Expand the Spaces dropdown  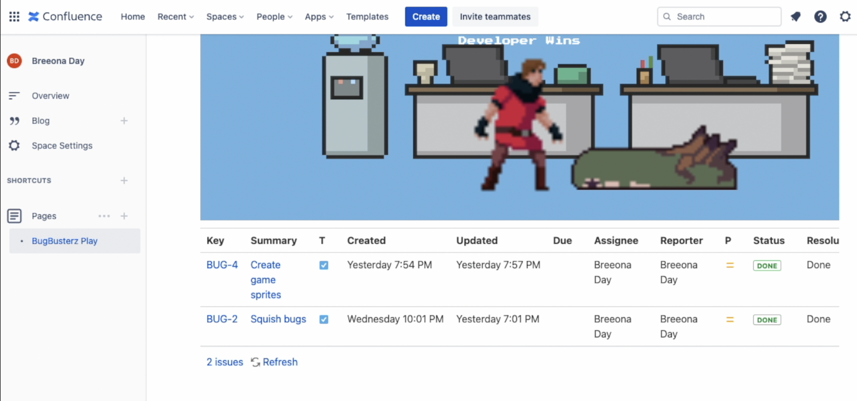225,16
